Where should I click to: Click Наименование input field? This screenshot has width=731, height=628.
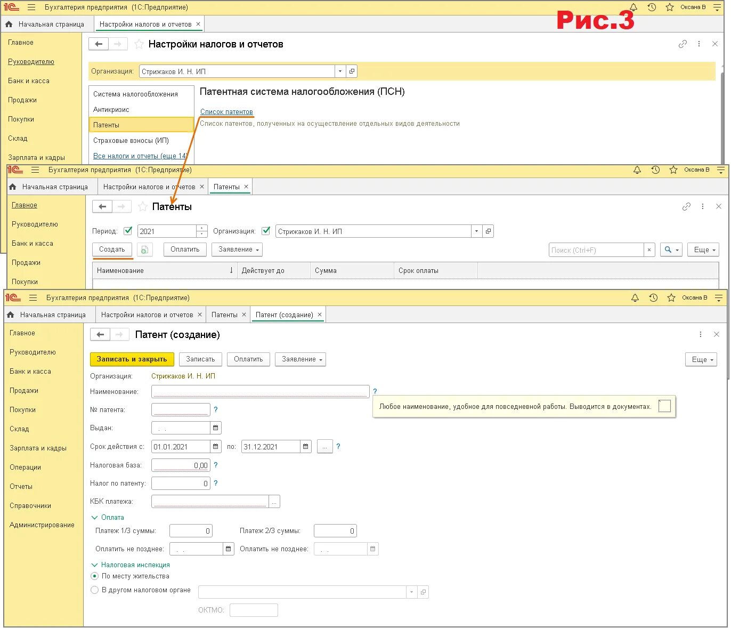[x=261, y=391]
